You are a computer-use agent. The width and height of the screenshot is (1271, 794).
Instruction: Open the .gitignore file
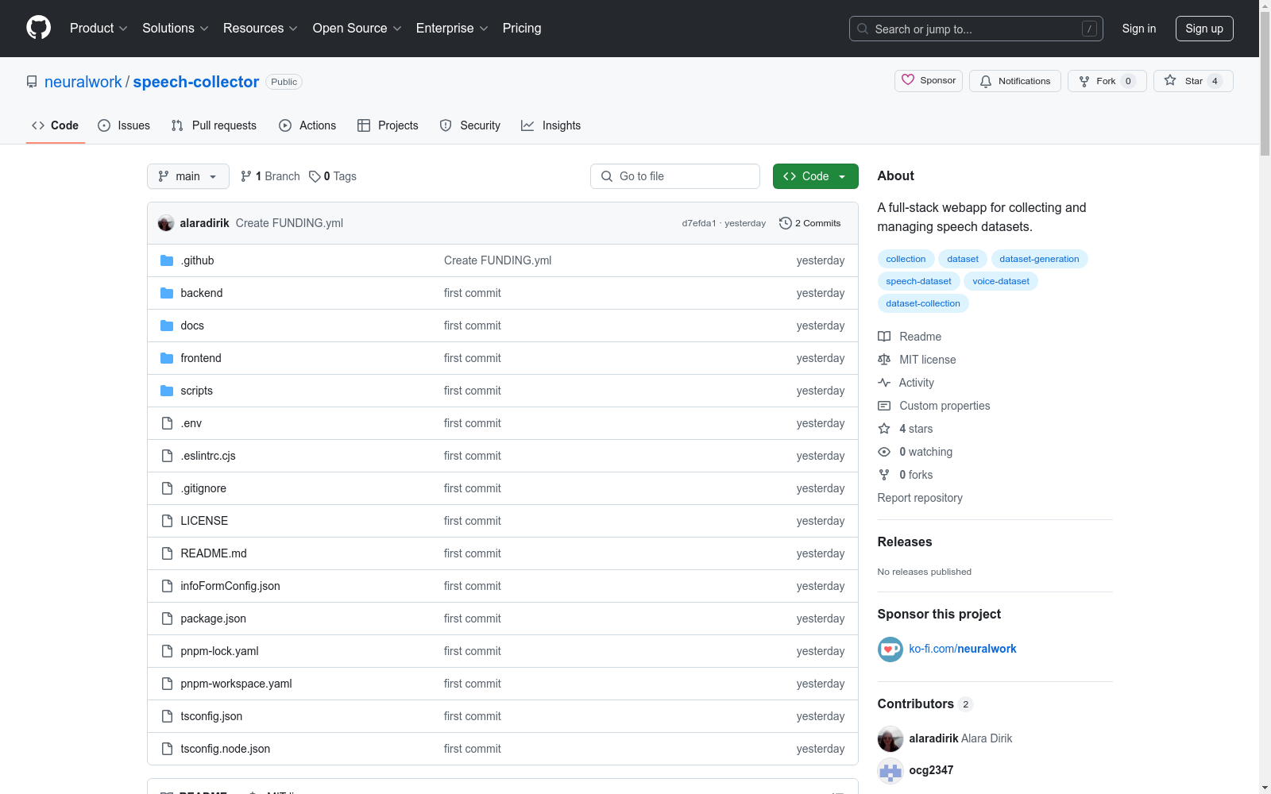point(203,488)
